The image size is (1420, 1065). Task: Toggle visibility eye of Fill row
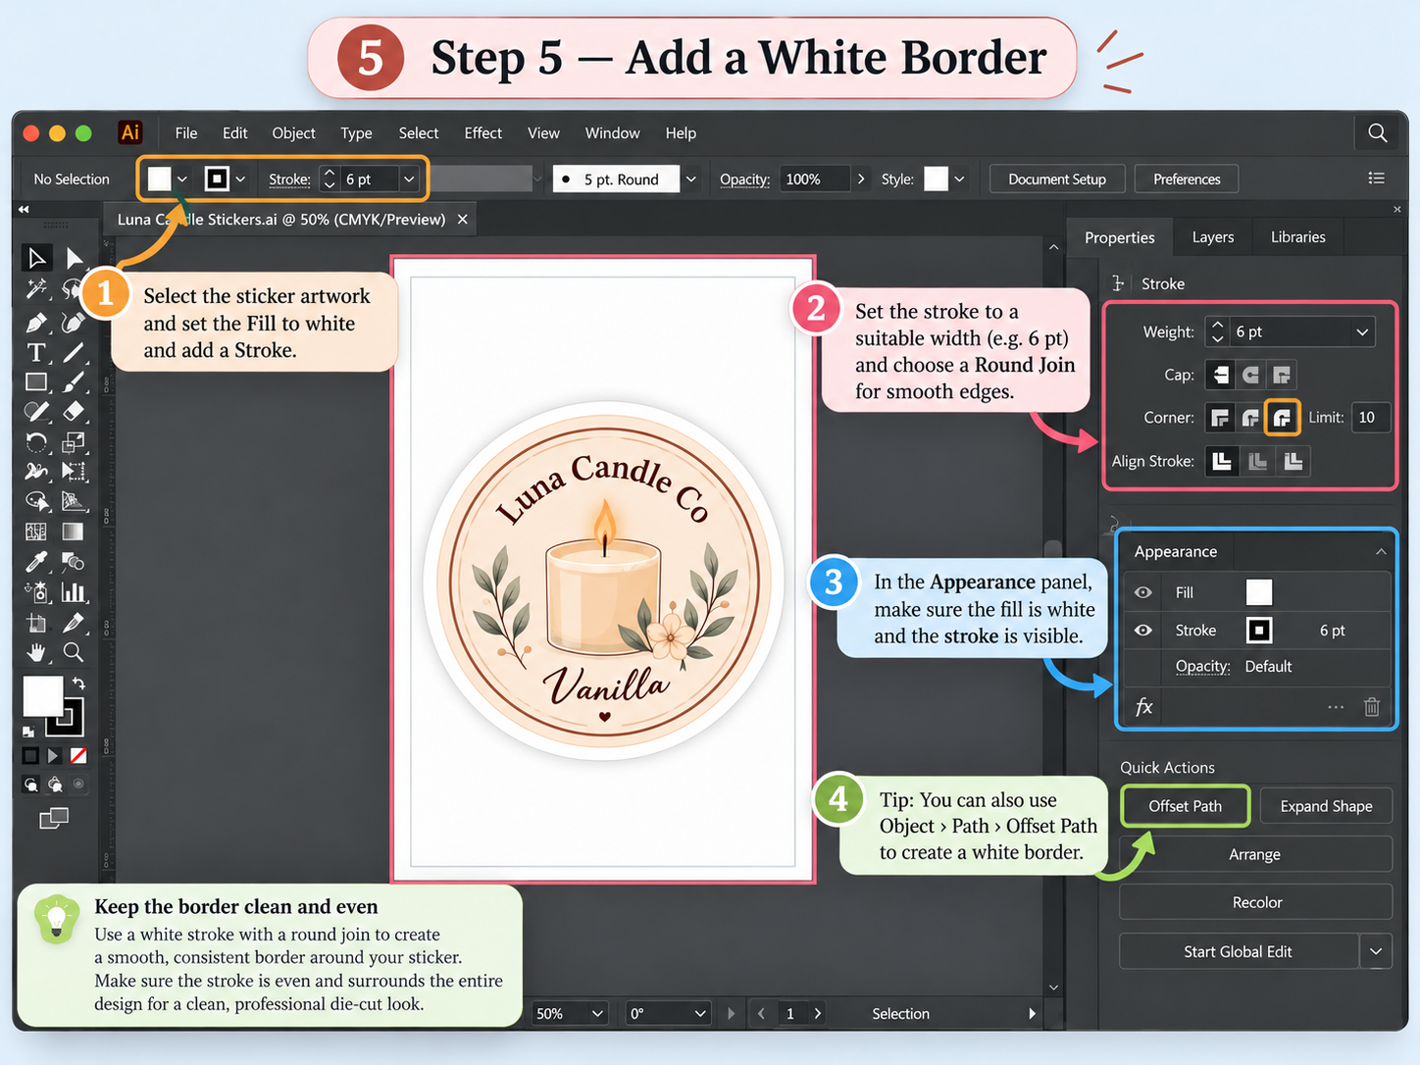point(1143,592)
